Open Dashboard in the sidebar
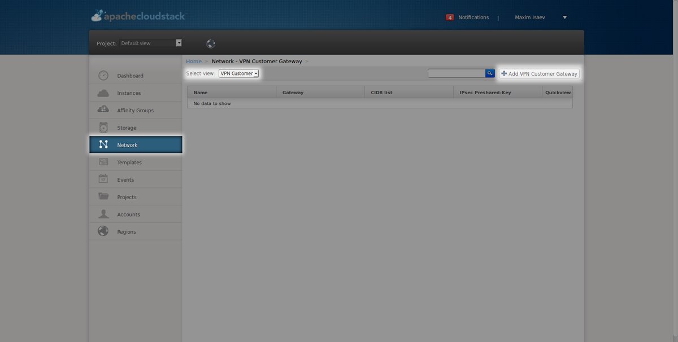This screenshot has height=342, width=678. click(x=136, y=76)
